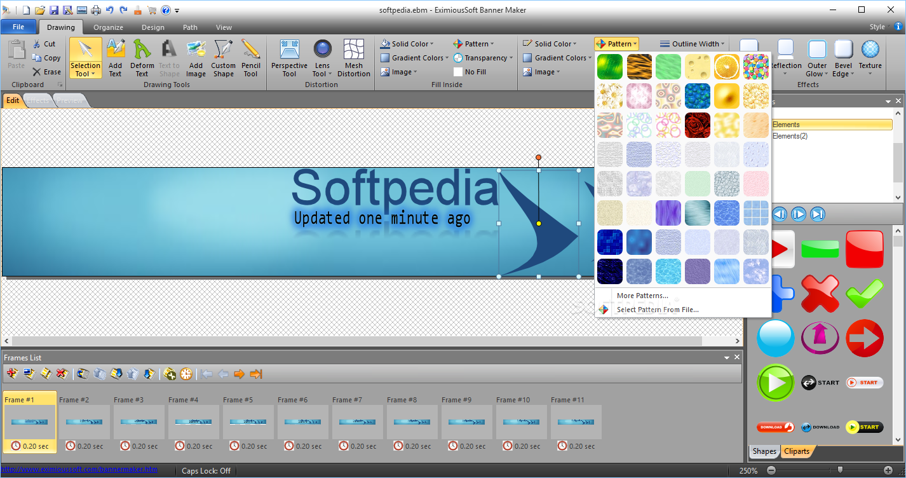Viewport: 906px width, 478px height.
Task: Select the Elements(2) category in the list
Action: (x=790, y=136)
